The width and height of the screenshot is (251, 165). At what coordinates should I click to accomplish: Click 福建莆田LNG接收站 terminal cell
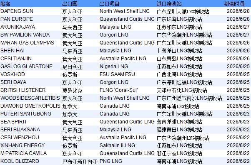point(179,130)
